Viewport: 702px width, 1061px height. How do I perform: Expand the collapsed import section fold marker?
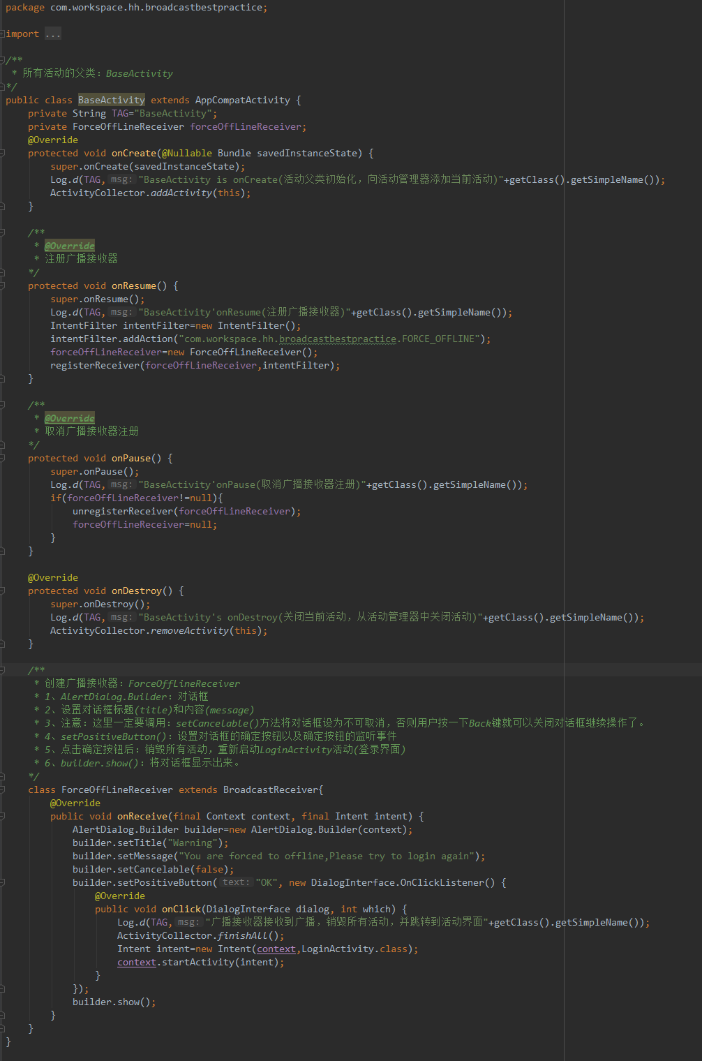[3, 34]
